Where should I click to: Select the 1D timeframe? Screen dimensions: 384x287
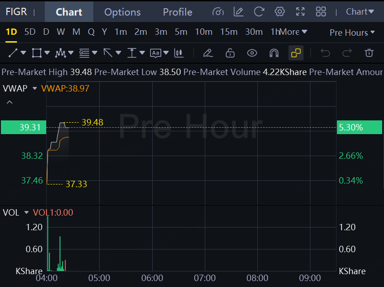pyautogui.click(x=11, y=32)
